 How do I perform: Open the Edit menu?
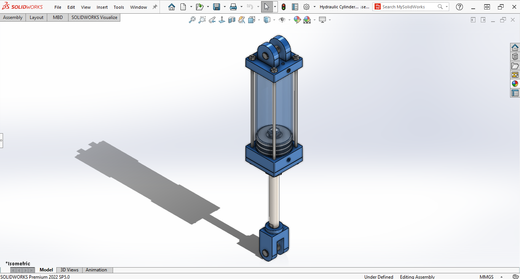[x=71, y=7]
